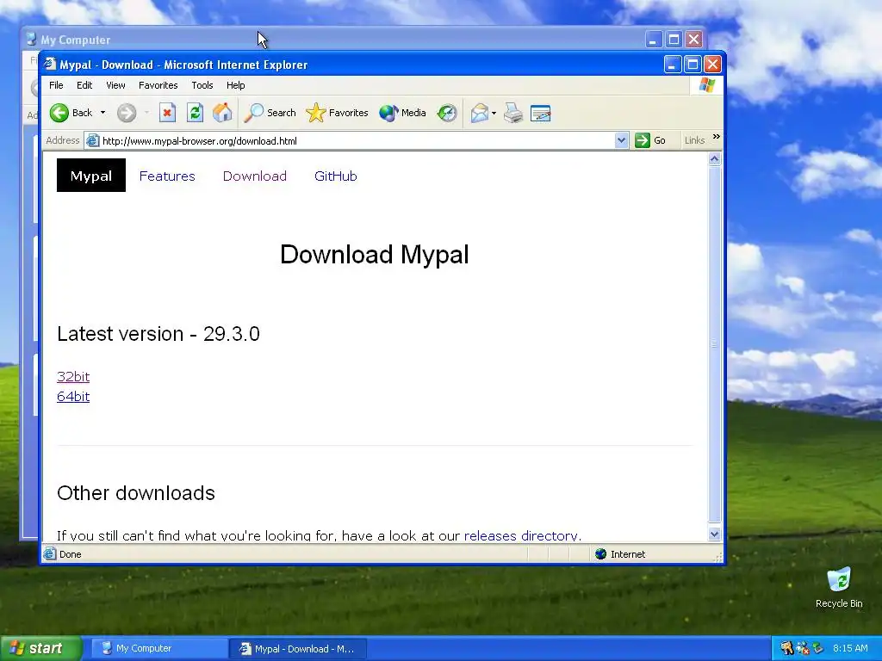Download the 64bit version link
The height and width of the screenshot is (661, 882).
point(73,396)
